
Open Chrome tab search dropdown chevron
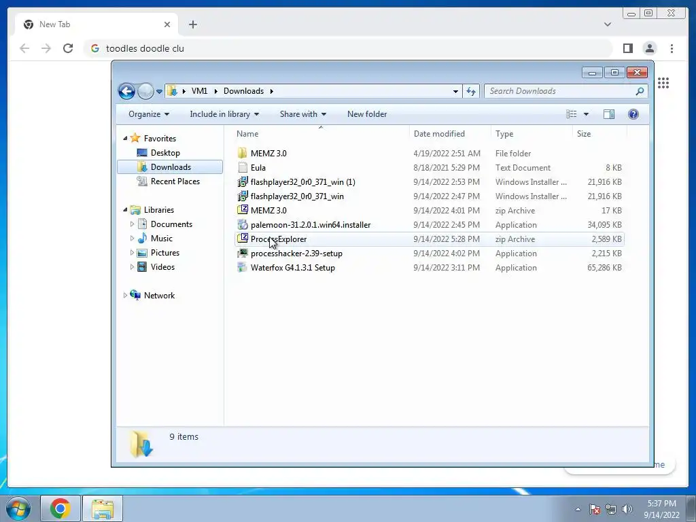[608, 24]
